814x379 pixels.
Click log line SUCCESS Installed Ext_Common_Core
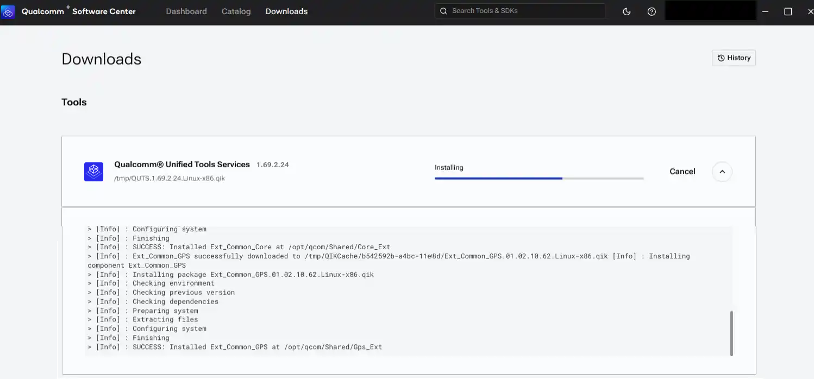(239, 247)
